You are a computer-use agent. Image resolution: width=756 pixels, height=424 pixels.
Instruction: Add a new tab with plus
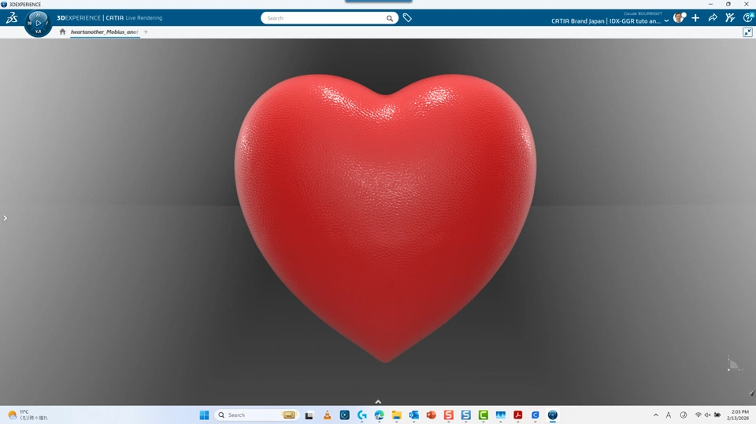[x=146, y=31]
